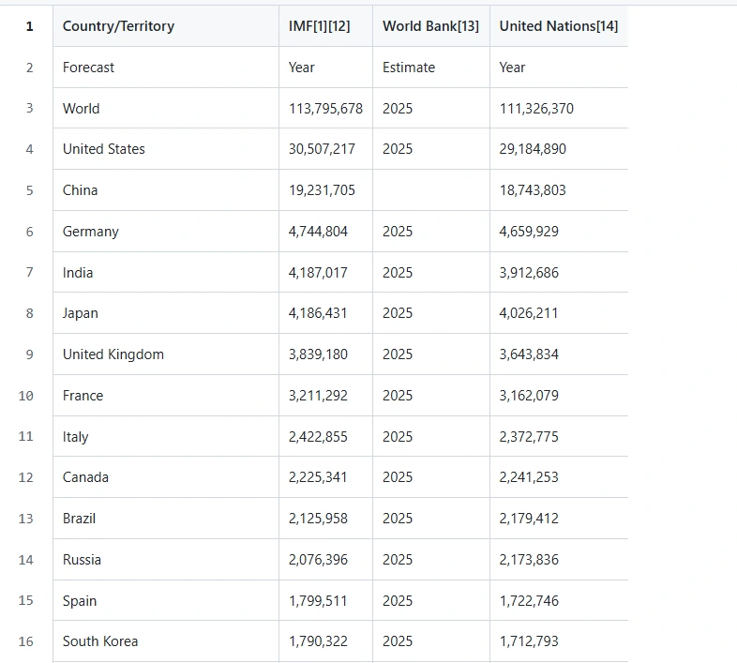Click the China country cell

click(81, 190)
